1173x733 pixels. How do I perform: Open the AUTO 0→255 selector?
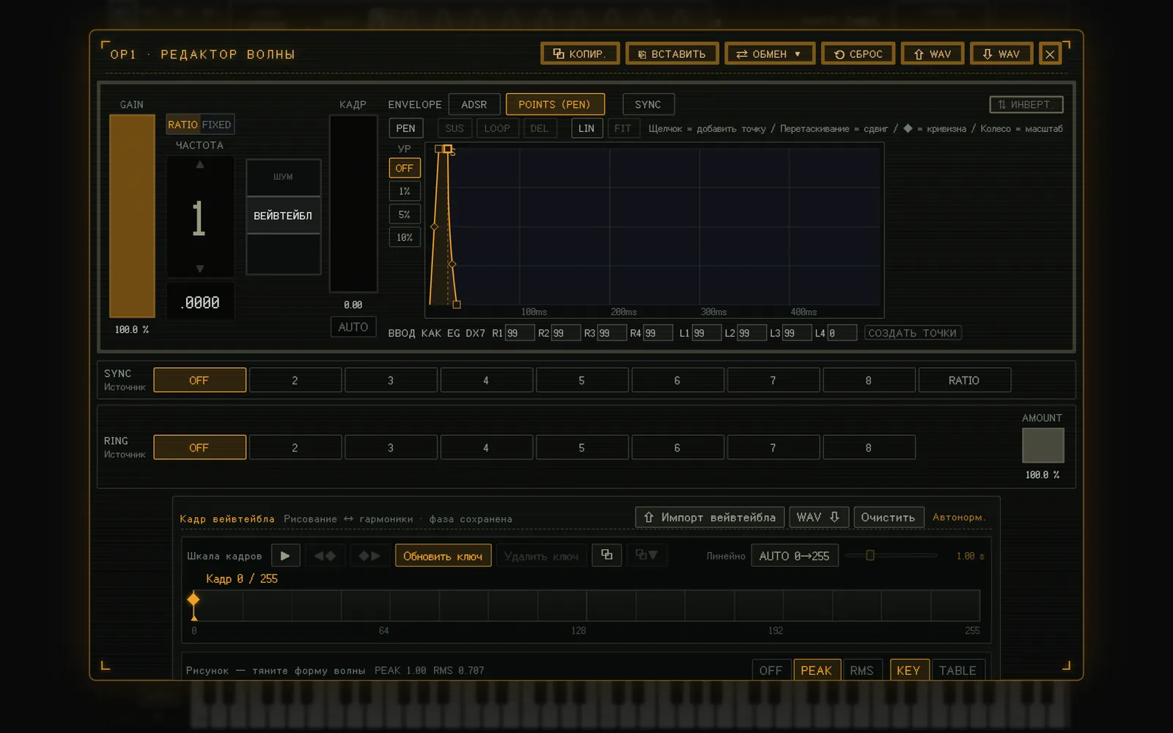(794, 556)
